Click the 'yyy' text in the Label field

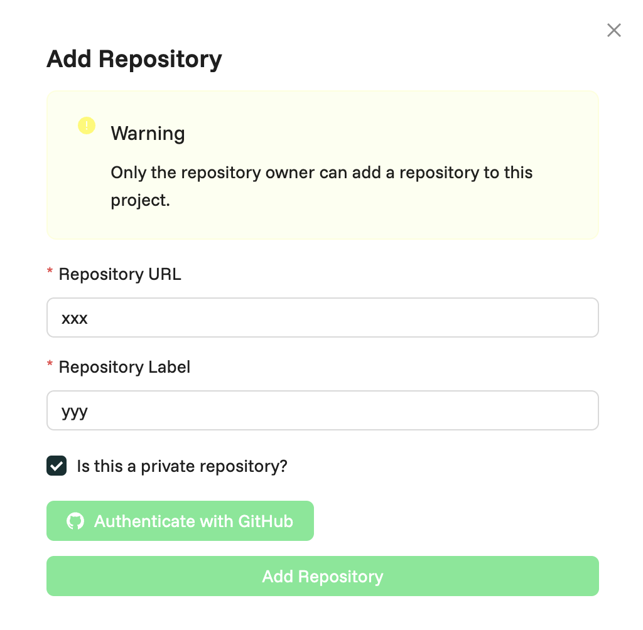point(75,412)
